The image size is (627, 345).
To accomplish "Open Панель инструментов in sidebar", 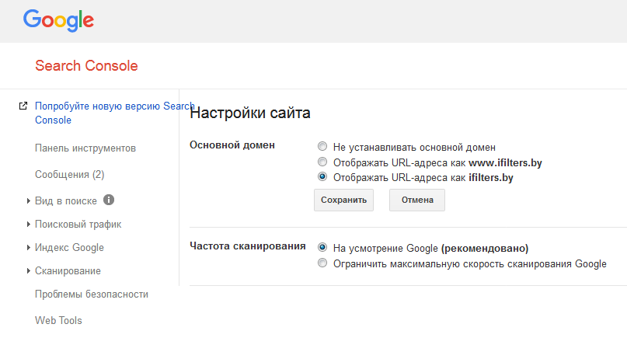I will click(x=85, y=148).
